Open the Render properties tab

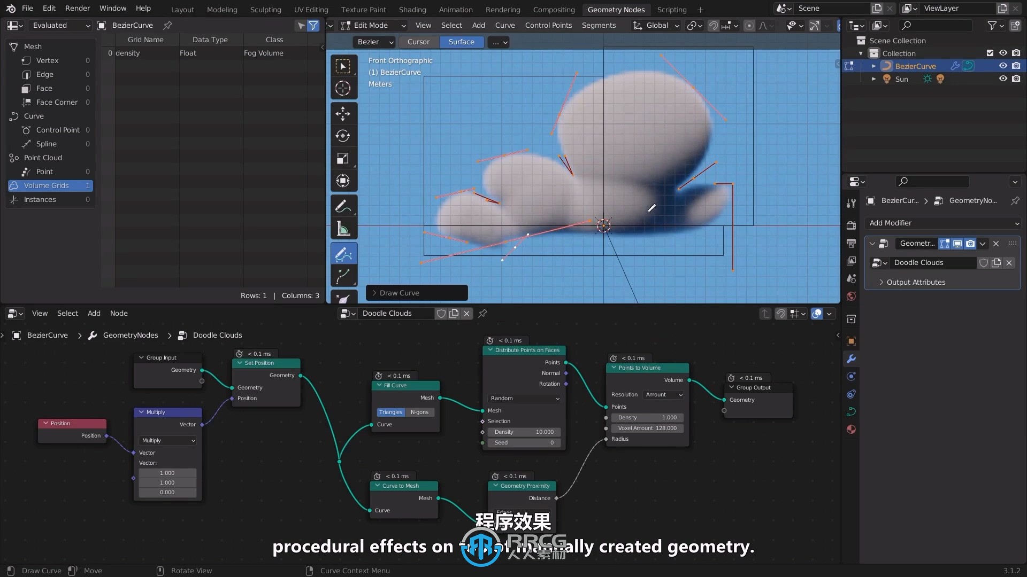coord(851,225)
